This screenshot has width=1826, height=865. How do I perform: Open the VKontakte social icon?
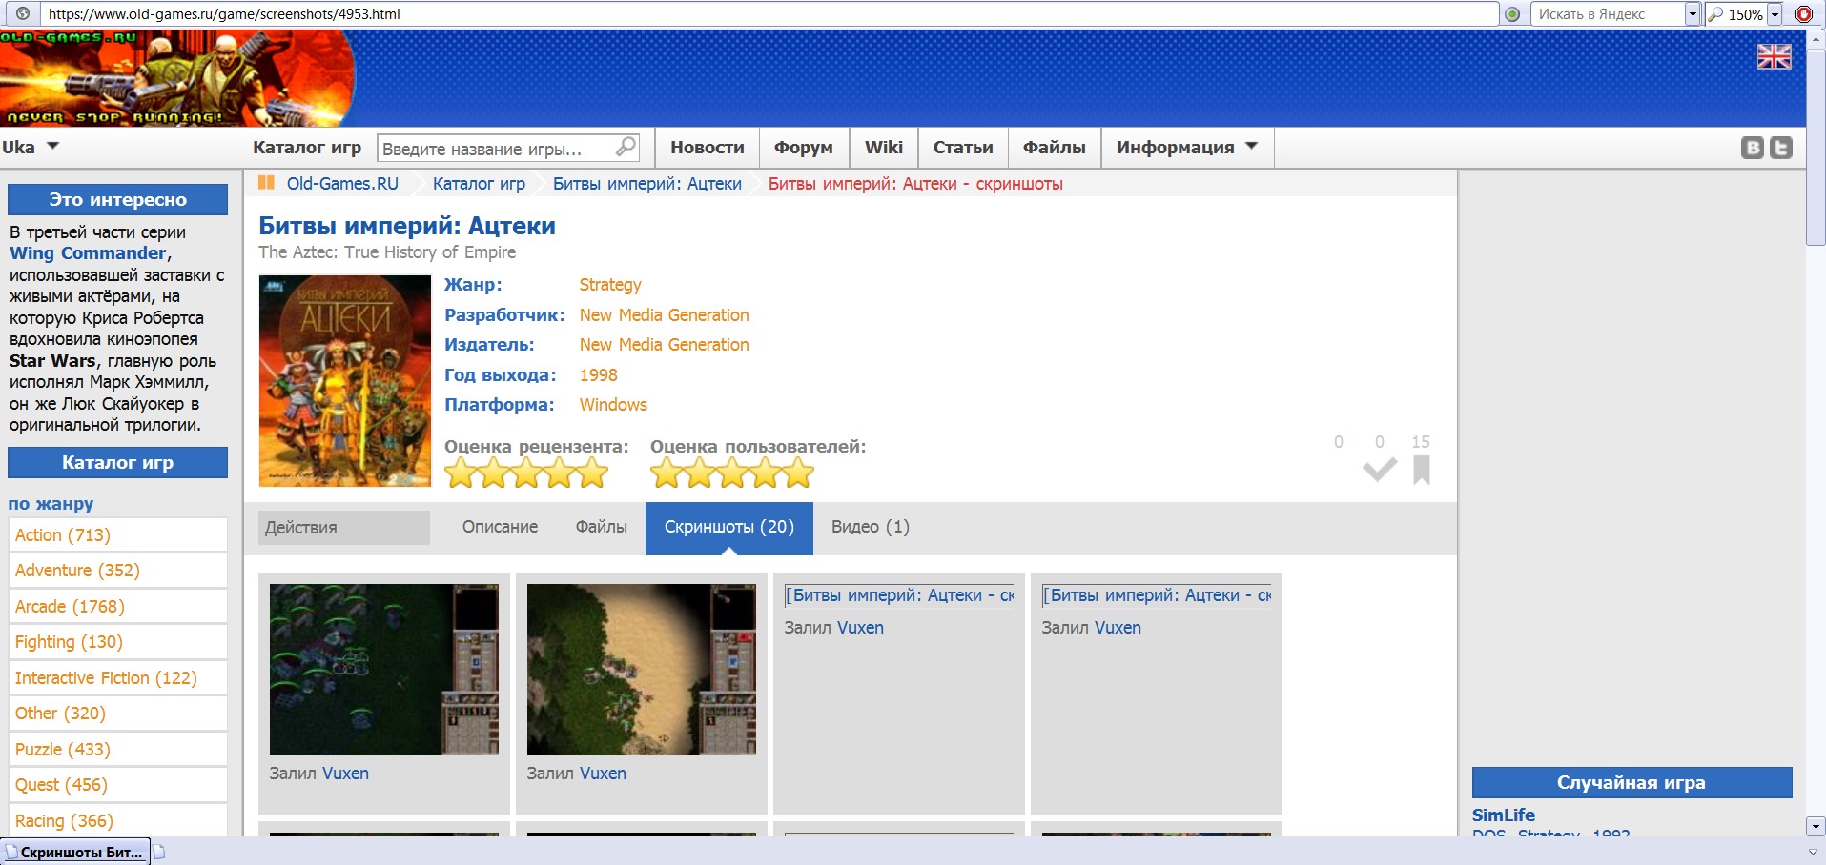coord(1753,148)
